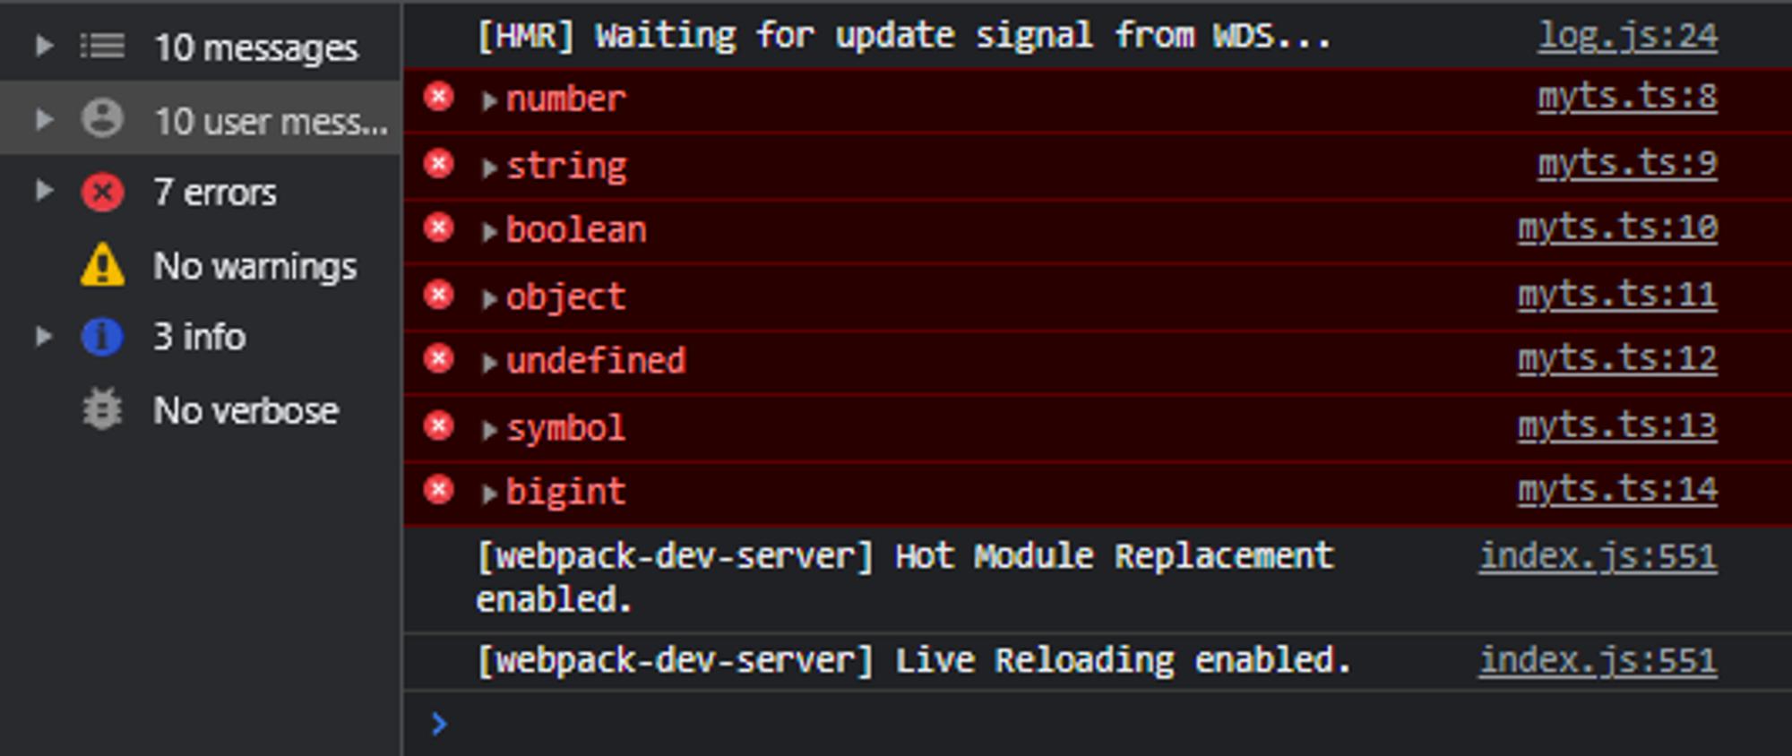Expand the '3 info' sidebar group
The height and width of the screenshot is (756, 1792).
(43, 337)
